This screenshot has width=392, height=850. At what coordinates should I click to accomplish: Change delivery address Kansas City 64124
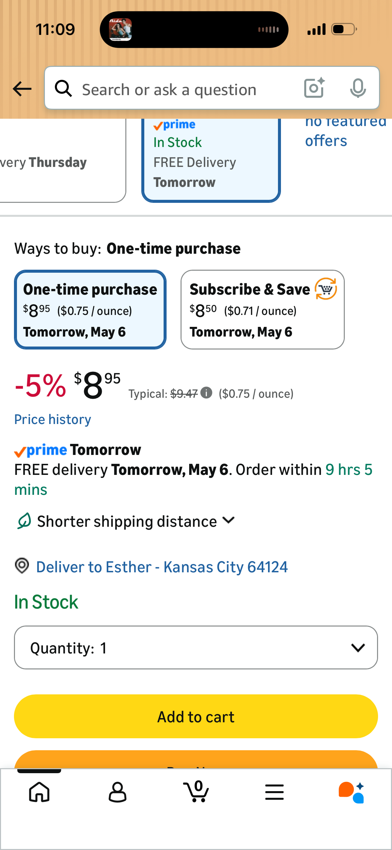click(162, 567)
